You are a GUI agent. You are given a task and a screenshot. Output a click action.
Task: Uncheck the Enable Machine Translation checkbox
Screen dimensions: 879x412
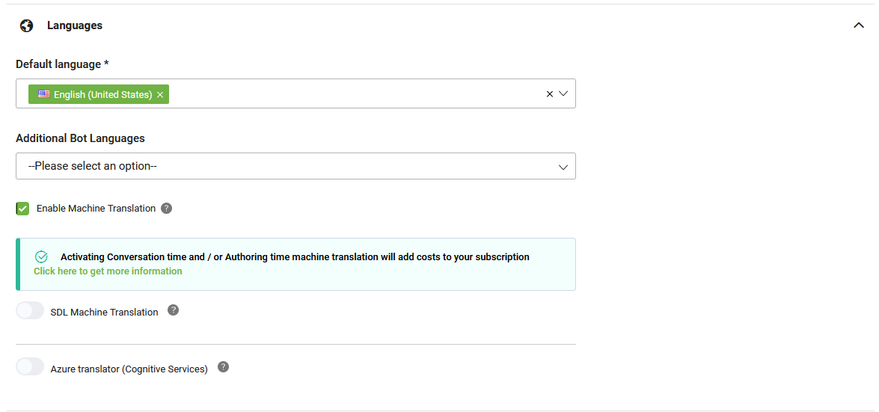click(x=22, y=209)
